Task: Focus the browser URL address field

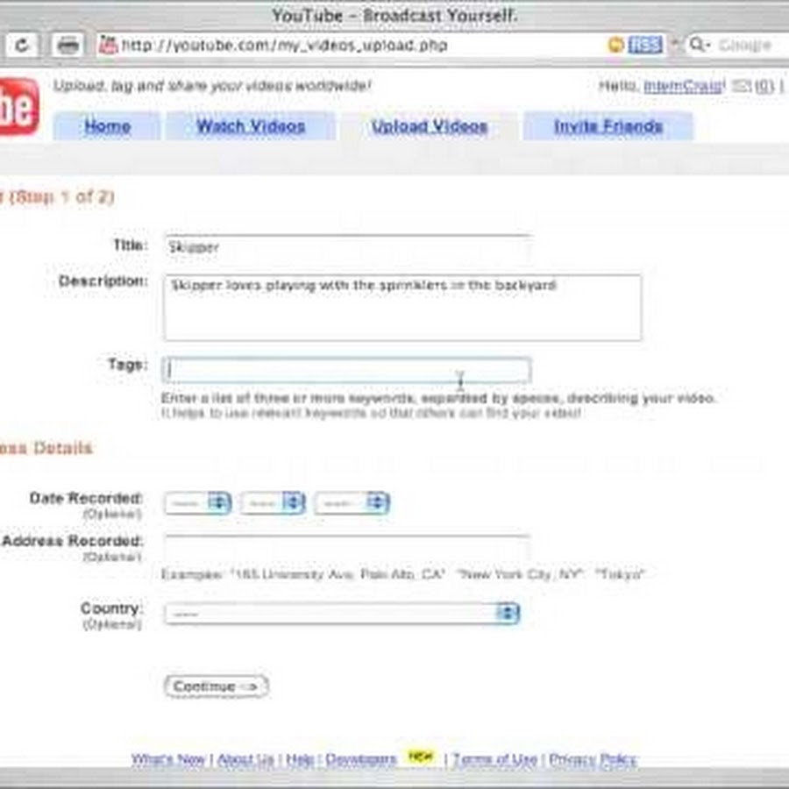Action: [x=352, y=46]
